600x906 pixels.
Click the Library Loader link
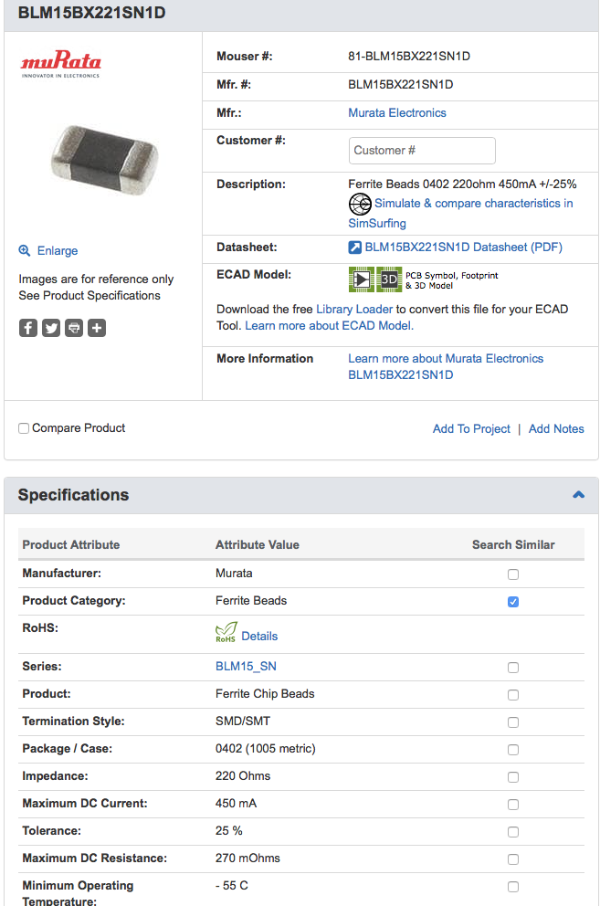pos(354,309)
